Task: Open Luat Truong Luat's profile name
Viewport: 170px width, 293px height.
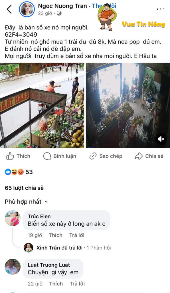Action: (x=49, y=265)
